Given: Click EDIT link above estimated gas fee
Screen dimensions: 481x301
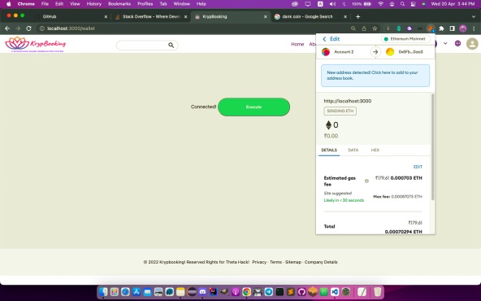Looking at the screenshot, I should click(418, 167).
